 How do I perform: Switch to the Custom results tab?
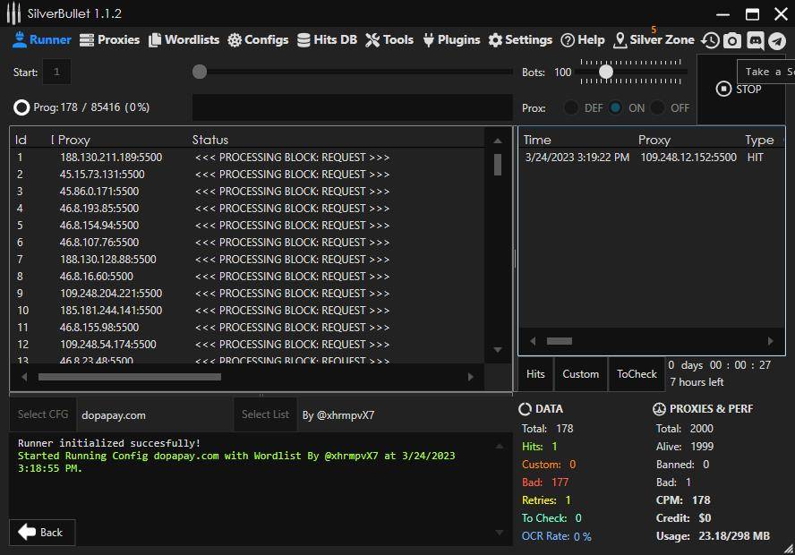[x=580, y=374]
